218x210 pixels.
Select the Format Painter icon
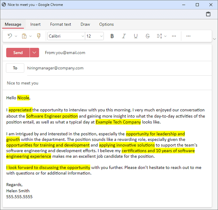(x=39, y=36)
